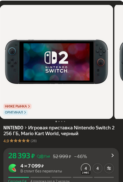Tap the first green payment progress segment
The image size is (123, 182).
[19, 177]
